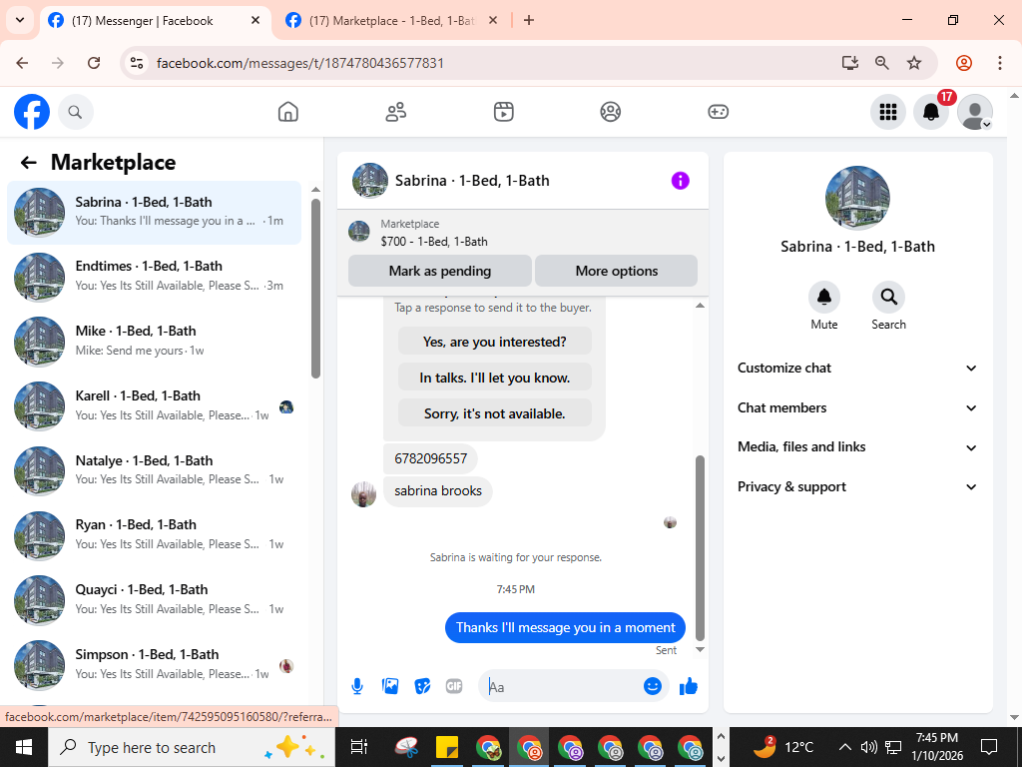Choose a sticker with the sticker icon
The image size is (1022, 767).
[x=422, y=686]
